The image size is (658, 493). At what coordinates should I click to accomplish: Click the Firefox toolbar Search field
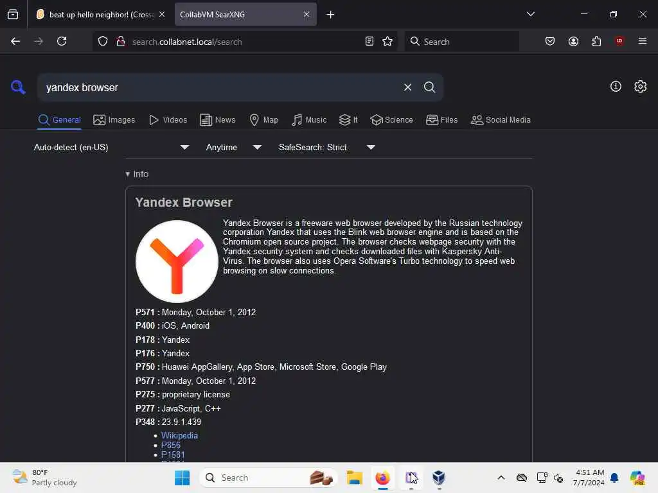click(461, 42)
